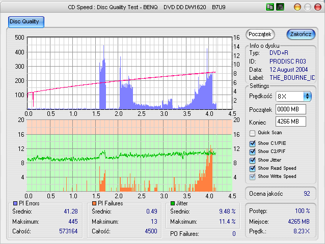Viewport: 325px width, 244px height.
Task: Toggle the Show Write Speed checkbox
Action: click(x=252, y=176)
